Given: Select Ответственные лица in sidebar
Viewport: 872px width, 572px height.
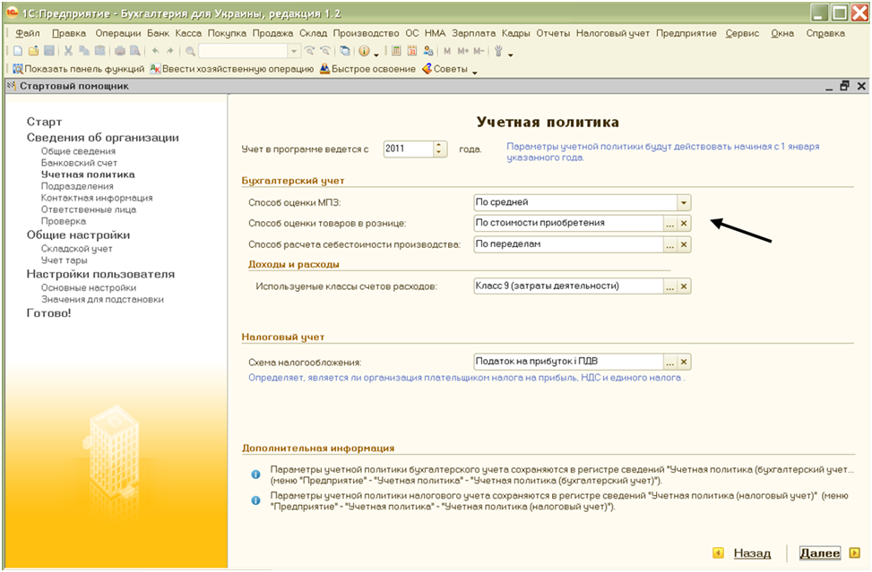Looking at the screenshot, I should point(89,209).
